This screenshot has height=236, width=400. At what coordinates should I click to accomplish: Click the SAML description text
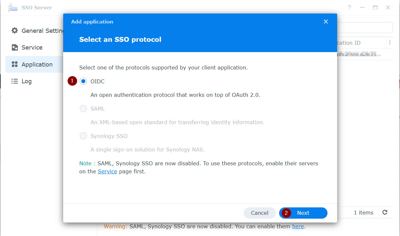(x=177, y=122)
